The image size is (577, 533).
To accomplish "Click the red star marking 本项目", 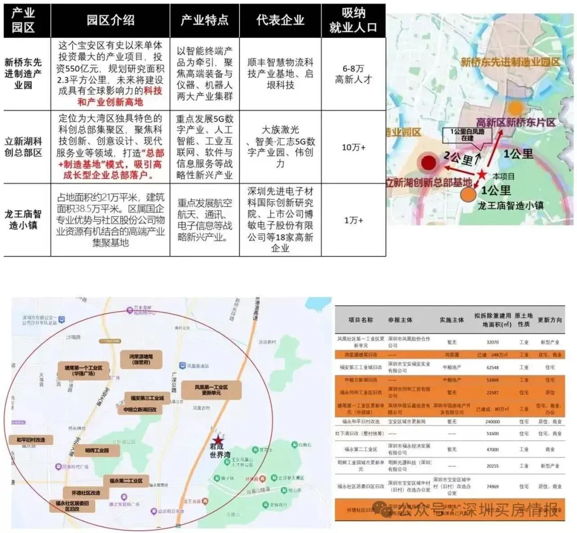I will (x=482, y=174).
